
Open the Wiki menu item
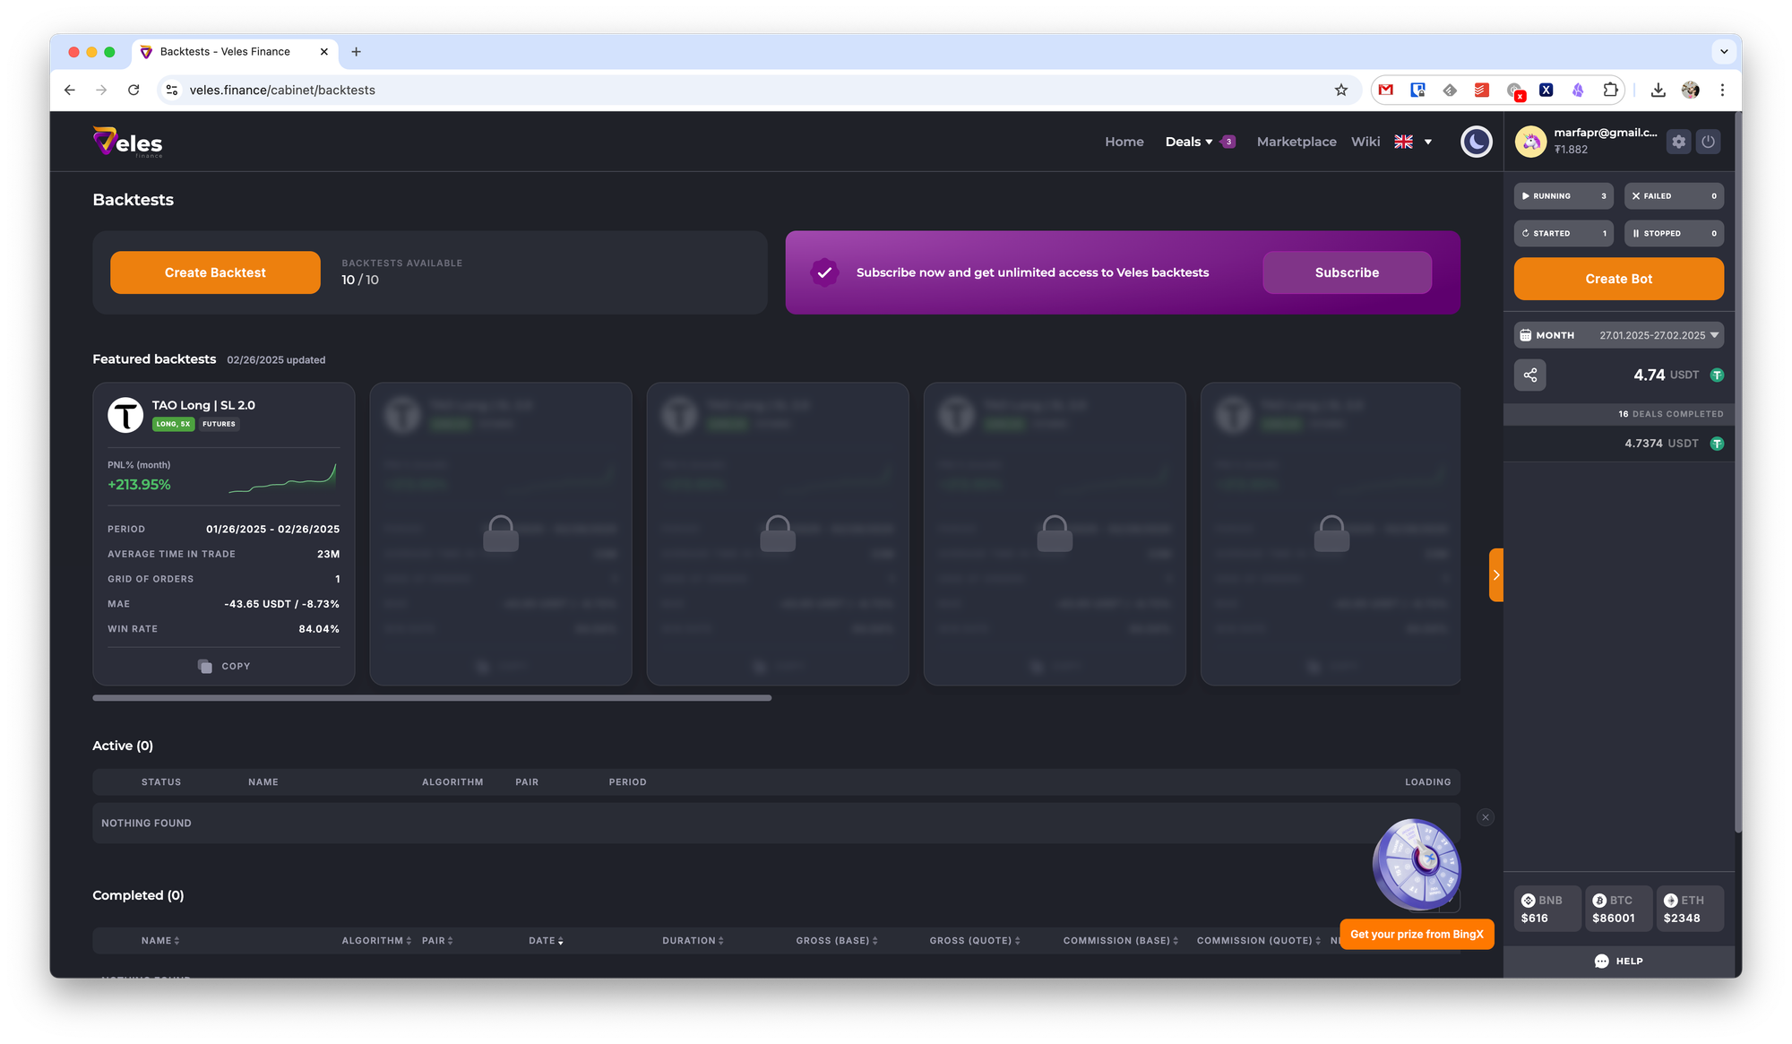click(1365, 142)
